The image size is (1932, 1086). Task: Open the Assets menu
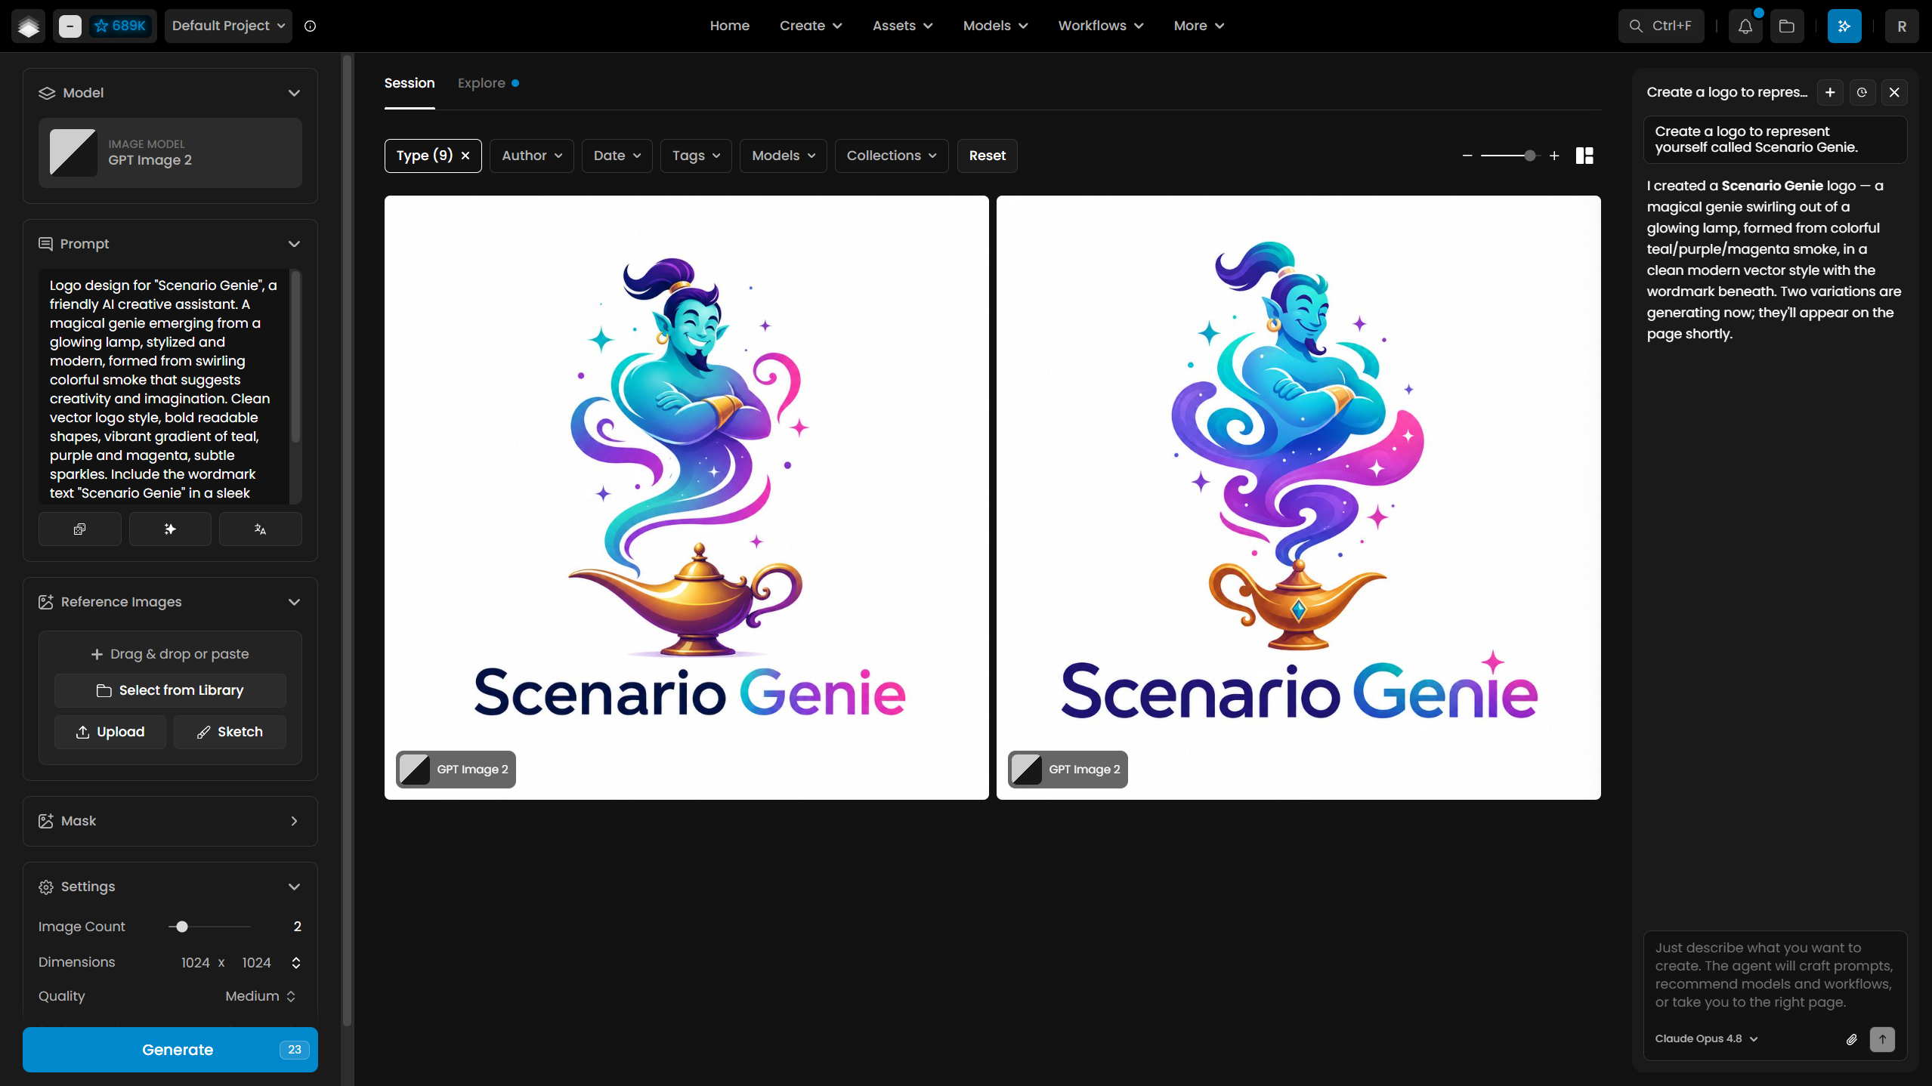902,26
